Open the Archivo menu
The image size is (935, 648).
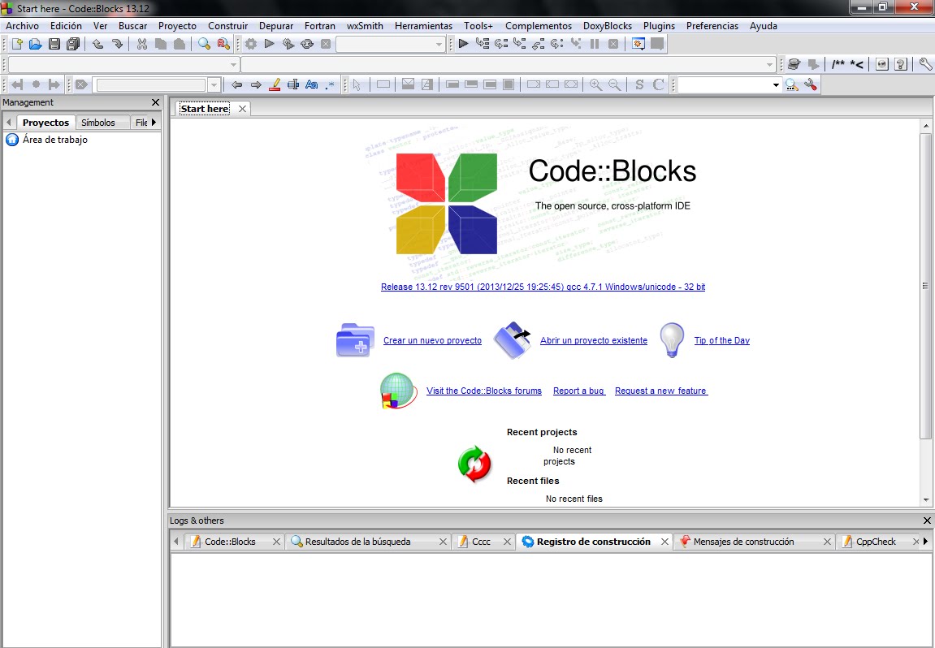(22, 26)
